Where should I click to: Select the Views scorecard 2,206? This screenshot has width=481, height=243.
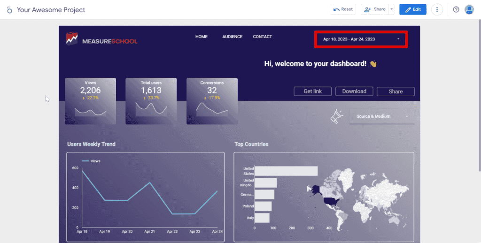point(91,101)
